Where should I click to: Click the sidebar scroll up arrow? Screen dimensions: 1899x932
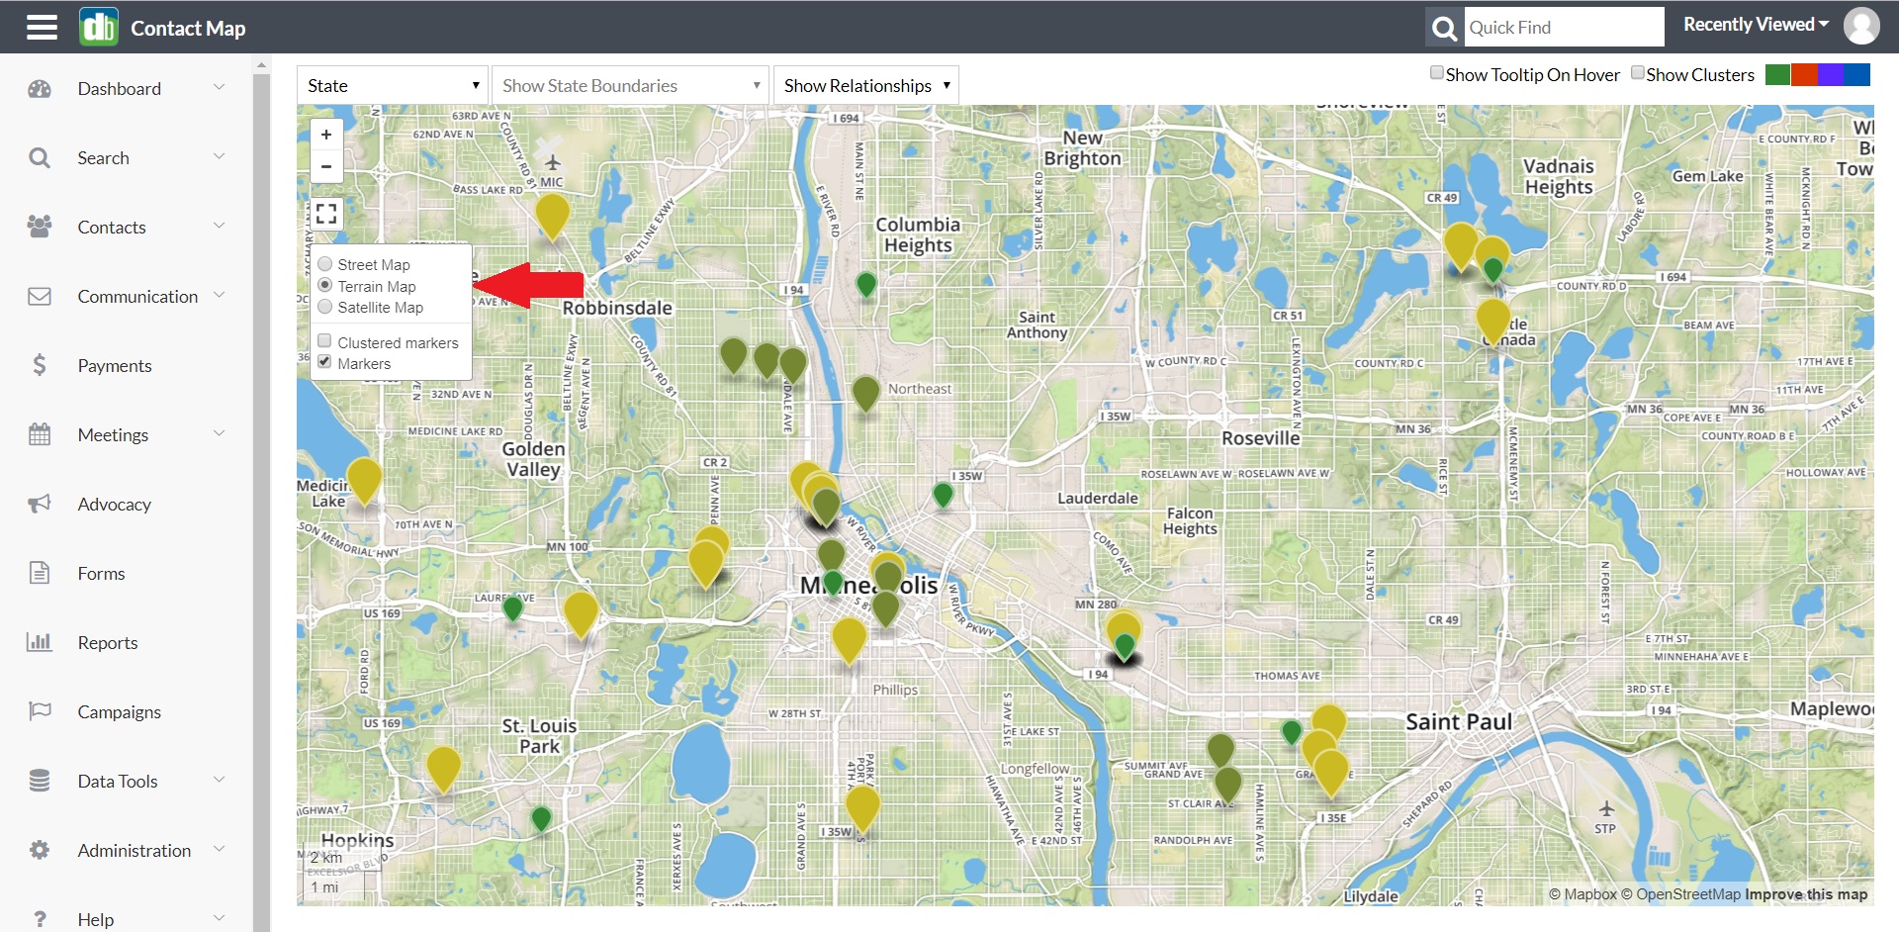(261, 65)
